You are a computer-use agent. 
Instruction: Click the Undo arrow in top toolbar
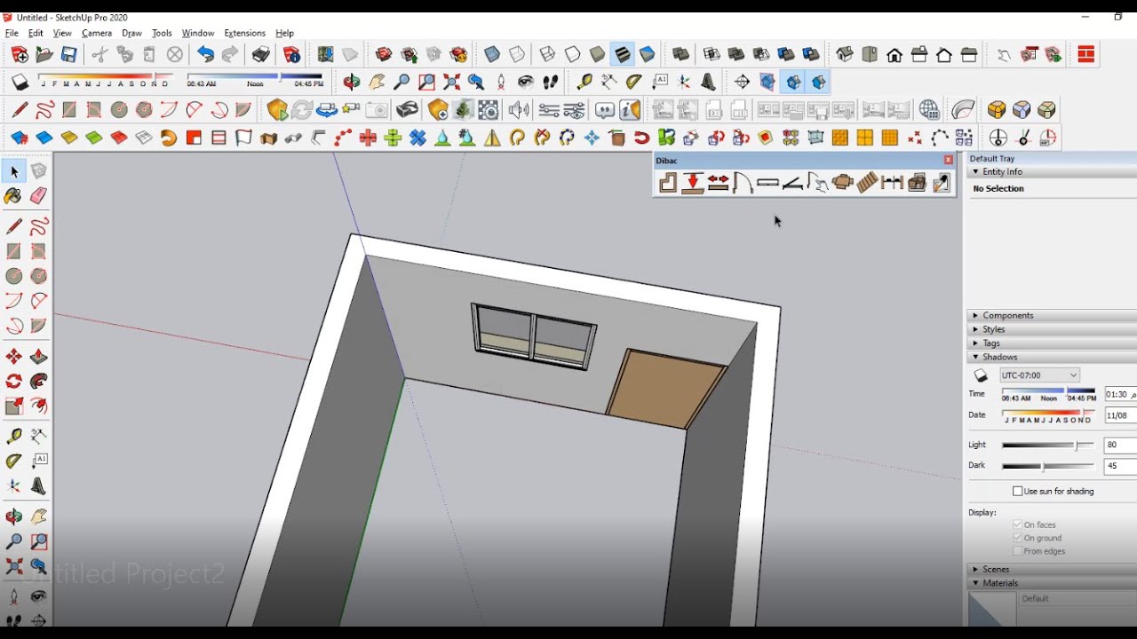point(205,55)
